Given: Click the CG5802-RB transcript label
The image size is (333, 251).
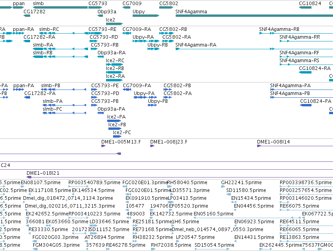Looking at the screenshot, I should [x=173, y=29].
